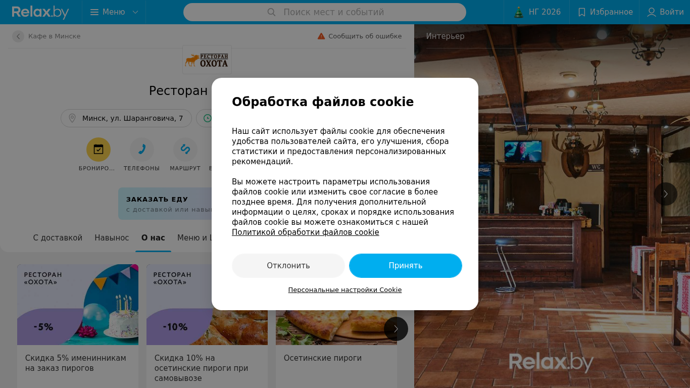
Task: Open the Меню dropdown
Action: click(114, 12)
